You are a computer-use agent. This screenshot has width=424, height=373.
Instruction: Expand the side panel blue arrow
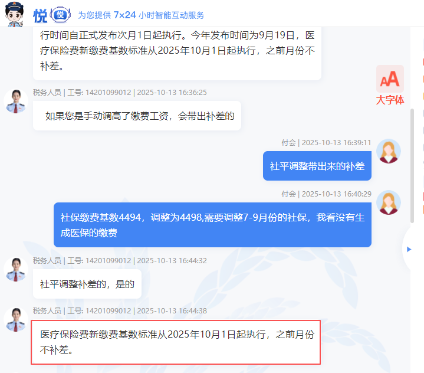point(409,249)
